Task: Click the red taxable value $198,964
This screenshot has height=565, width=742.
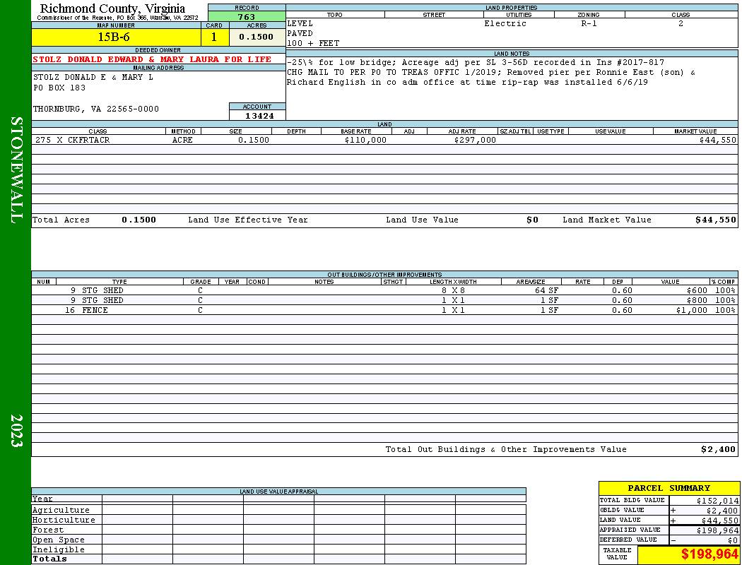Action: (x=709, y=554)
